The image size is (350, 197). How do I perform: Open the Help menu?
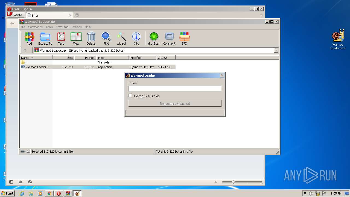[87, 27]
